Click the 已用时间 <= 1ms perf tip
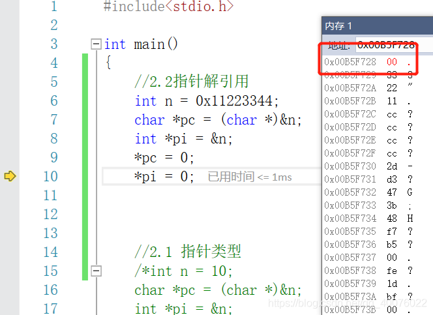433x315 pixels. [250, 177]
